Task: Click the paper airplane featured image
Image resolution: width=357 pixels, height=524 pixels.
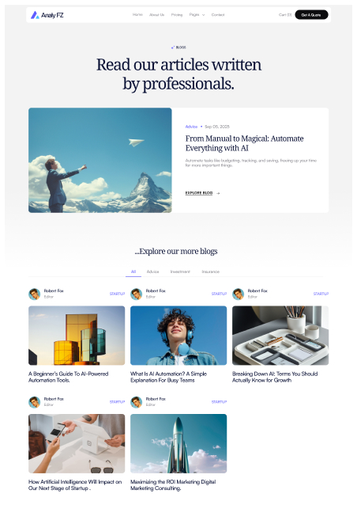Action: click(x=100, y=160)
